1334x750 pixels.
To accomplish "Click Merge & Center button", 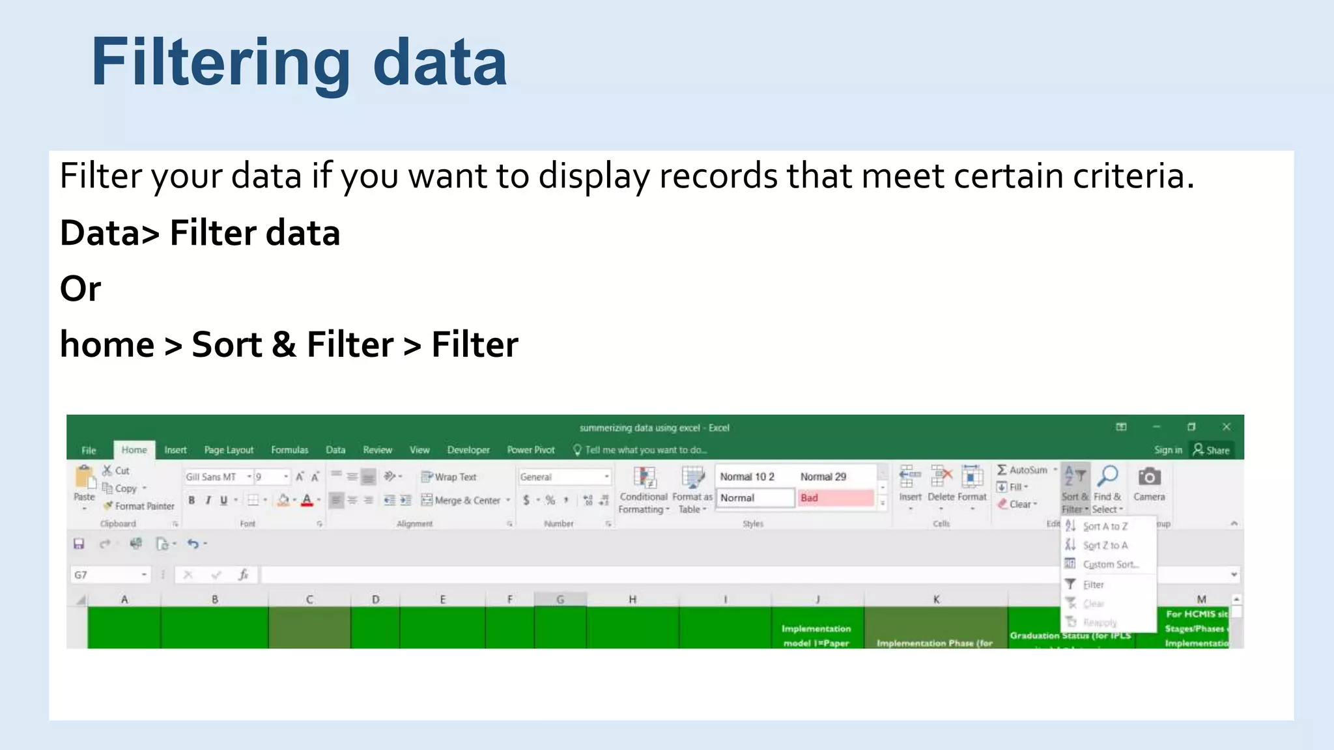I will 461,500.
